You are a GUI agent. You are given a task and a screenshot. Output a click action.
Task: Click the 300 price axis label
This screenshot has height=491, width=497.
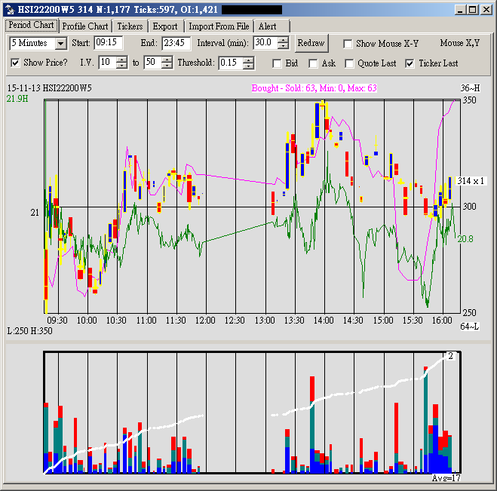tap(469, 207)
